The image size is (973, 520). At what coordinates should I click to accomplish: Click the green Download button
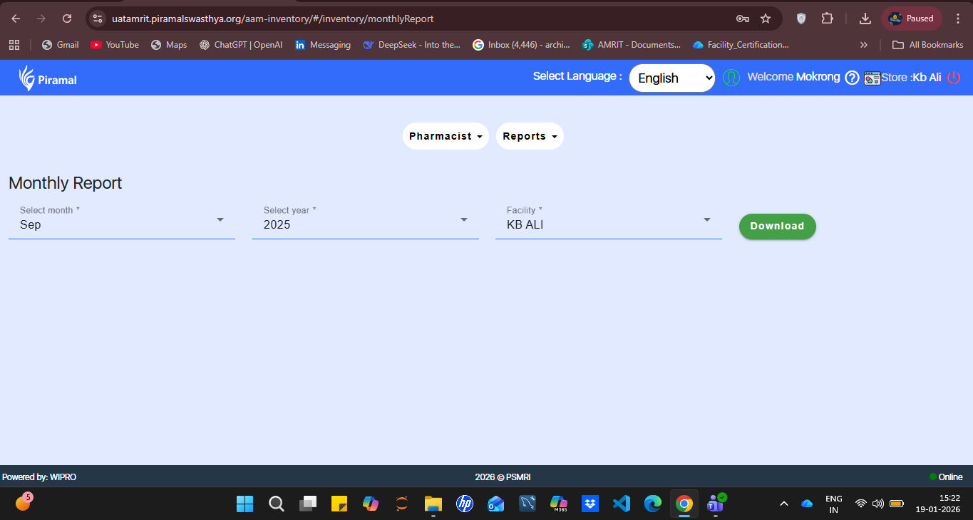(777, 226)
